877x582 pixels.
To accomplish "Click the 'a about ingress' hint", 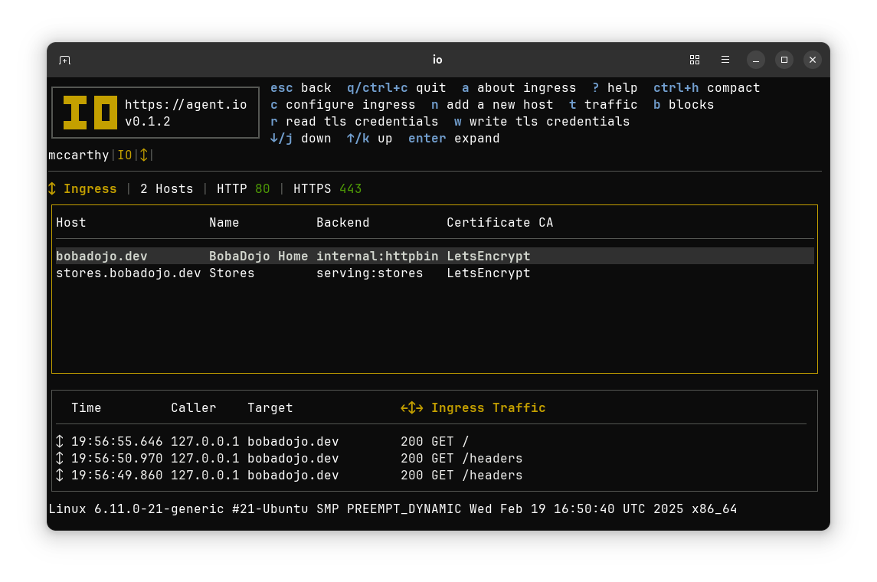I will coord(519,88).
